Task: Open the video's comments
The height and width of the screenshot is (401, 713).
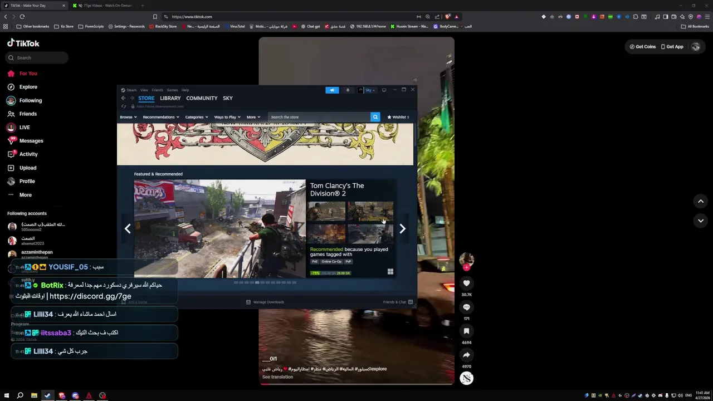Action: [466, 307]
